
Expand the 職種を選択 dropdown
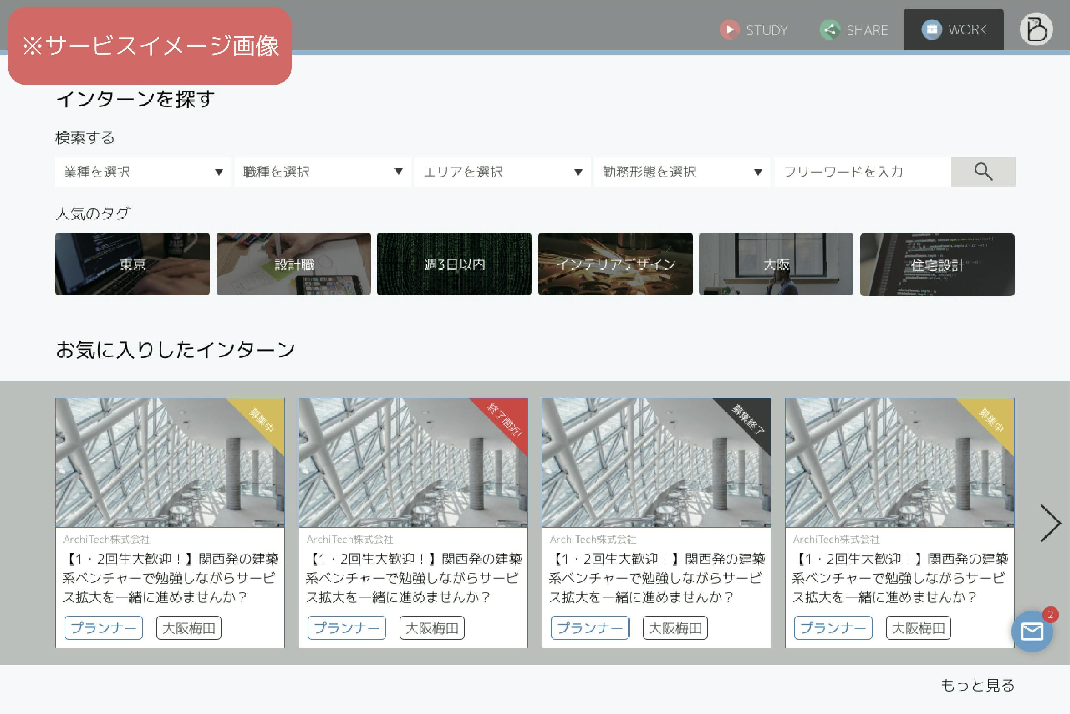[323, 172]
